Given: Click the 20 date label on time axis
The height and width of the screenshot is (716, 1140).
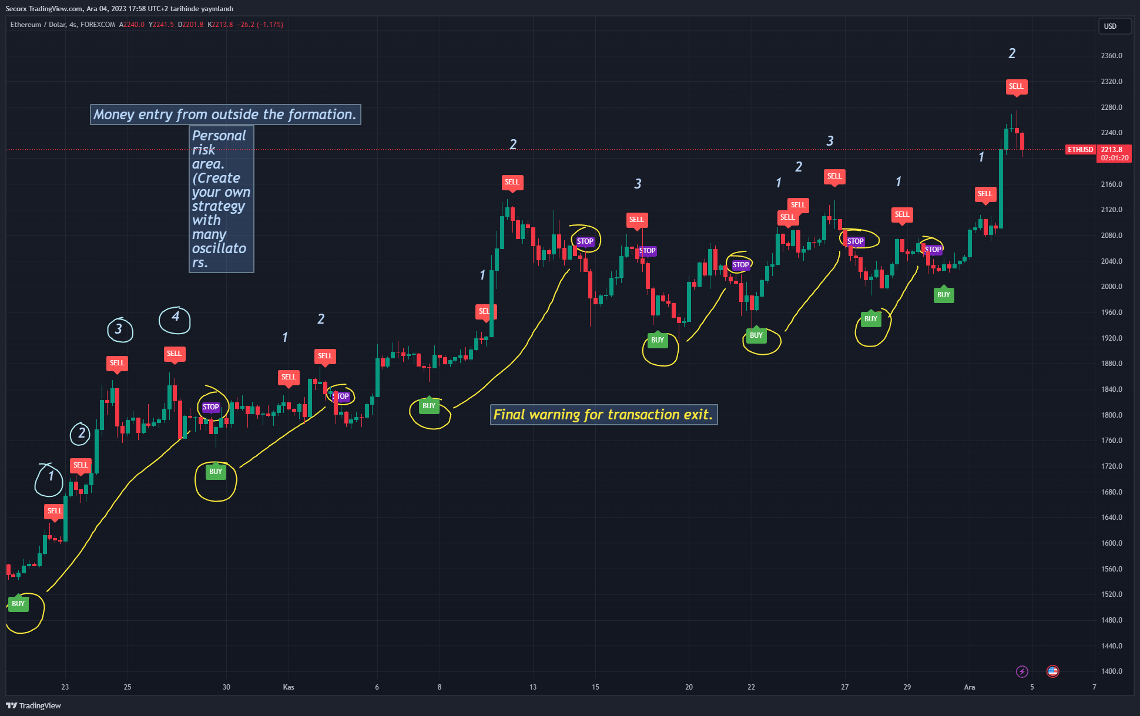Looking at the screenshot, I should click(x=689, y=687).
